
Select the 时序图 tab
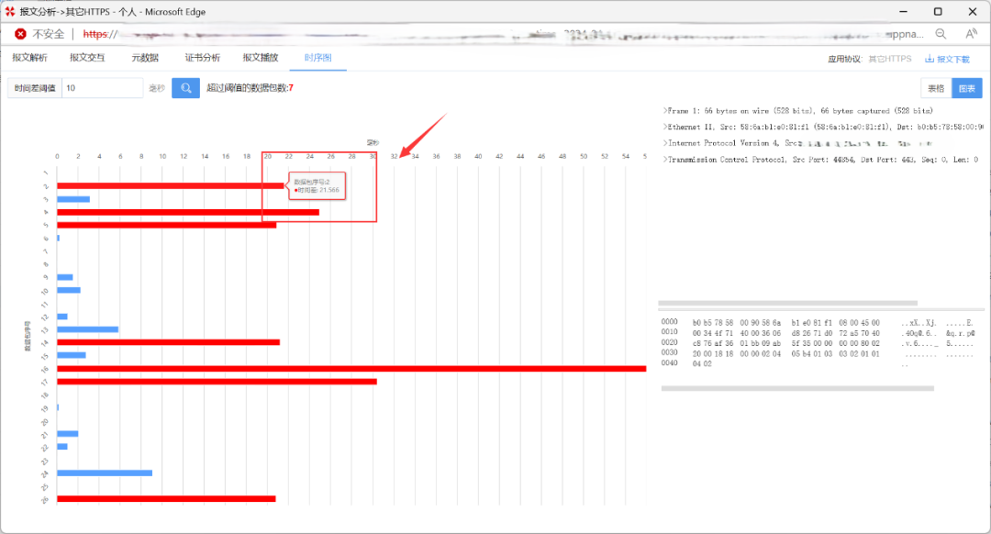pyautogui.click(x=317, y=58)
